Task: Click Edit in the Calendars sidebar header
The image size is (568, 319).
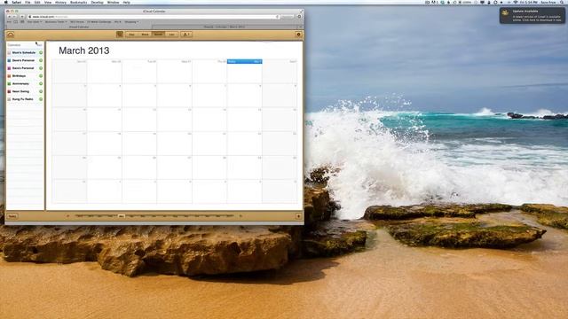Action: coord(40,45)
